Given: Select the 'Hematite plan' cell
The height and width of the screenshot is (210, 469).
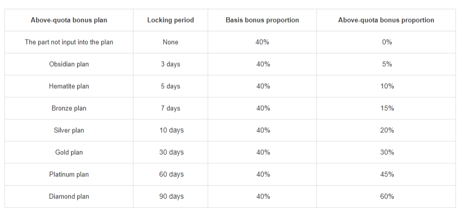Looking at the screenshot, I should 69,86.
